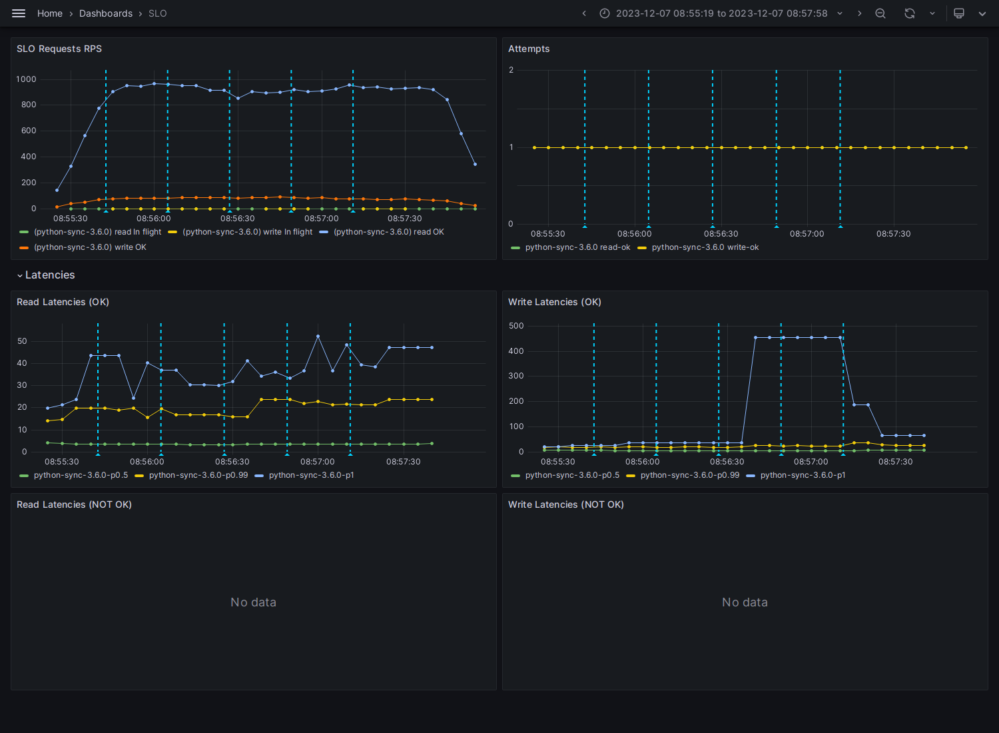999x733 pixels.
Task: Open SLO Requests RPS panel title
Action: [x=59, y=49]
